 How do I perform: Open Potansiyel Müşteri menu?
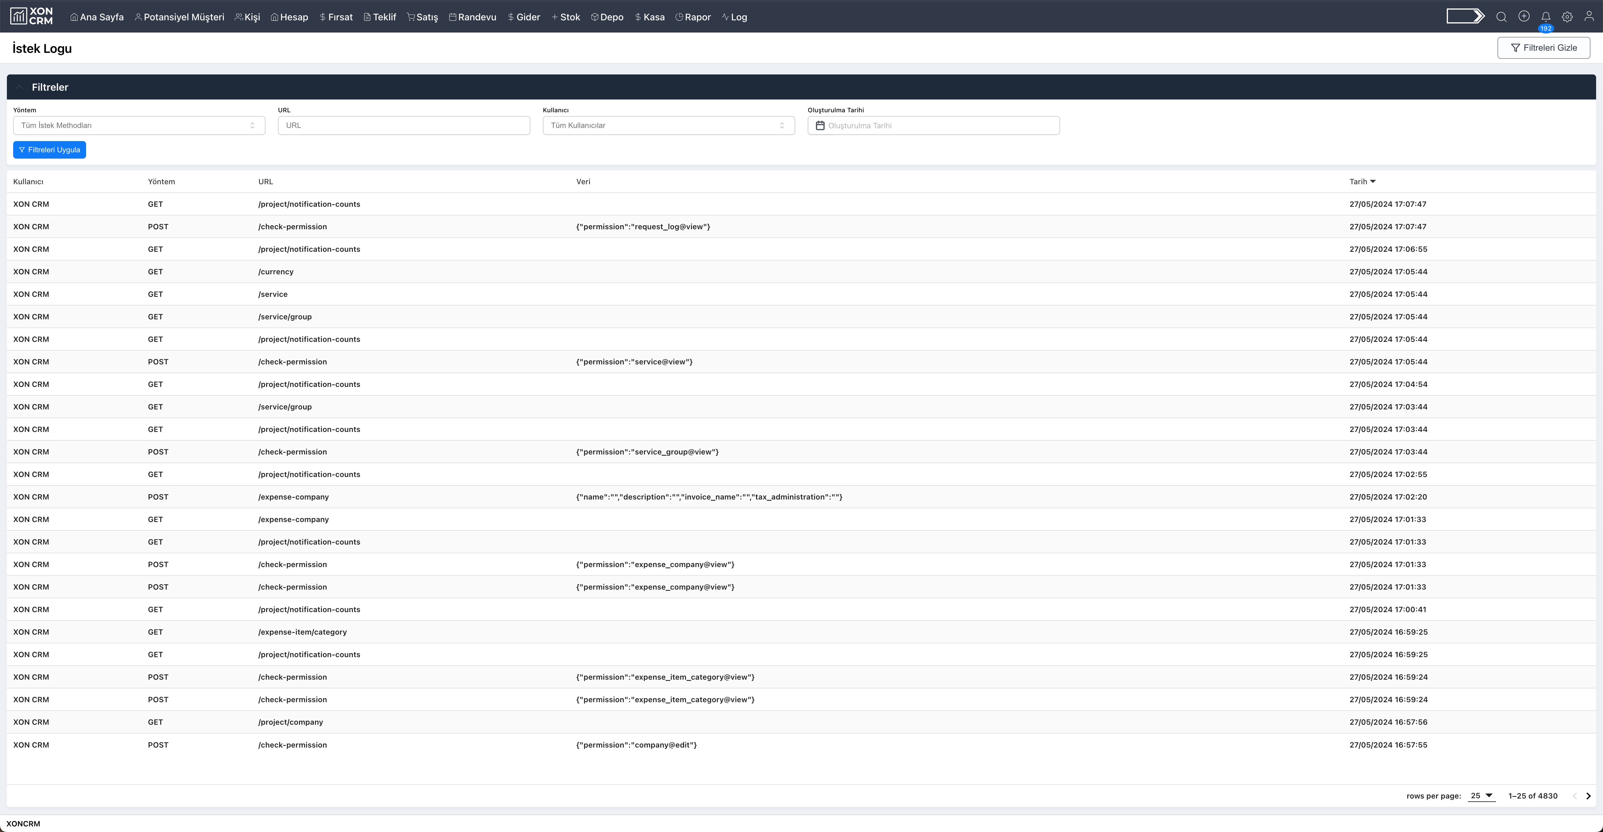click(180, 17)
